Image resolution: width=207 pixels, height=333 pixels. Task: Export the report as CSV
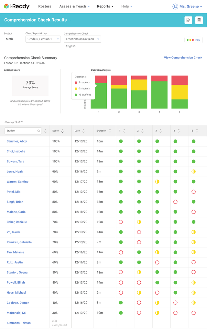coord(199,20)
